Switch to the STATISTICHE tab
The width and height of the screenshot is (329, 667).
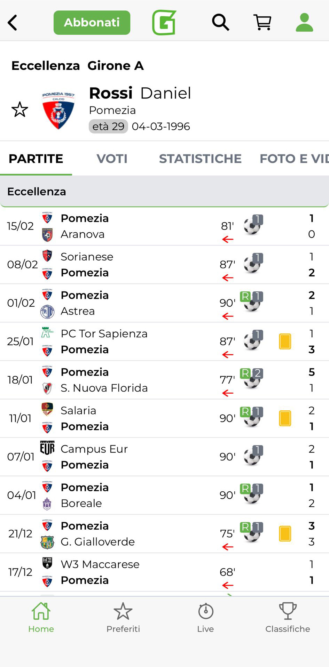pos(200,159)
